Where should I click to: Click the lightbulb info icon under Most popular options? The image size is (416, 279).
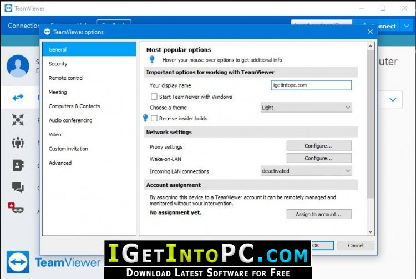tap(152, 59)
